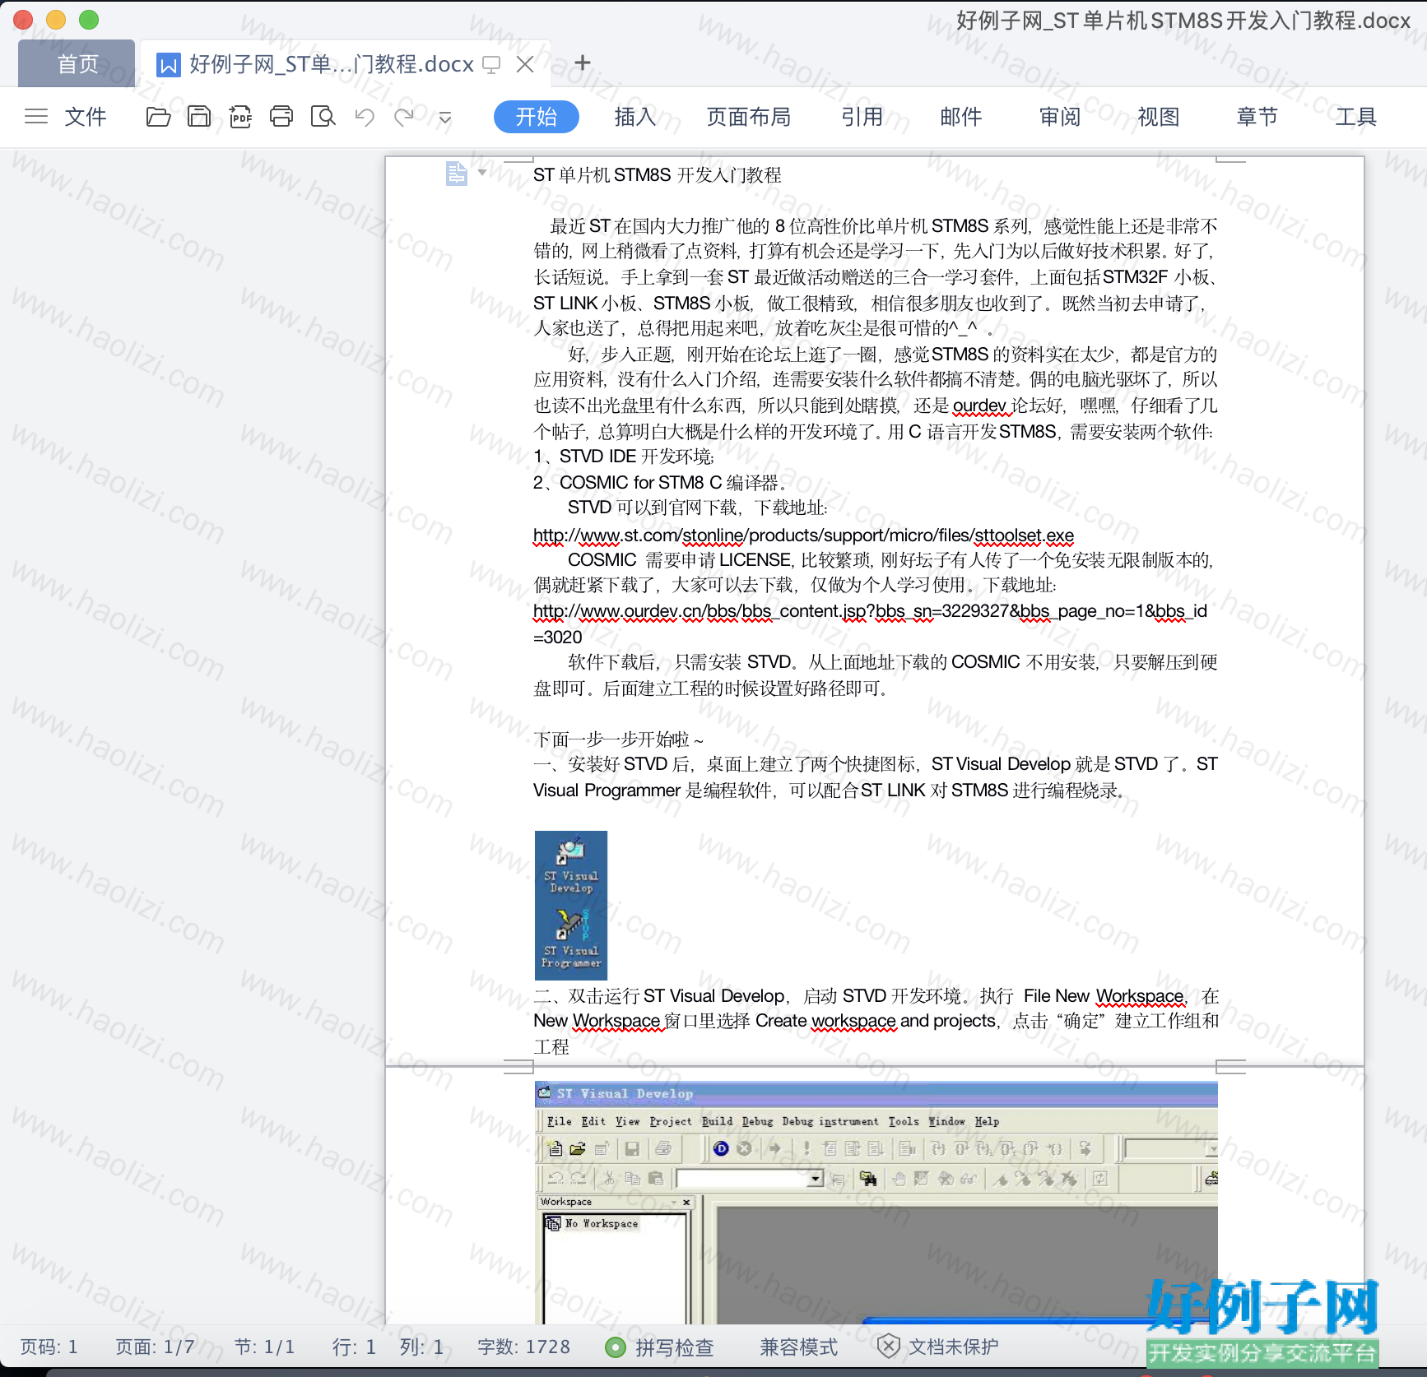The height and width of the screenshot is (1377, 1427).
Task: Open the 工具 ribbon tab
Action: point(1356,117)
